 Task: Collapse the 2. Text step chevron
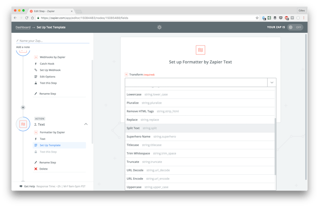click(x=86, y=124)
